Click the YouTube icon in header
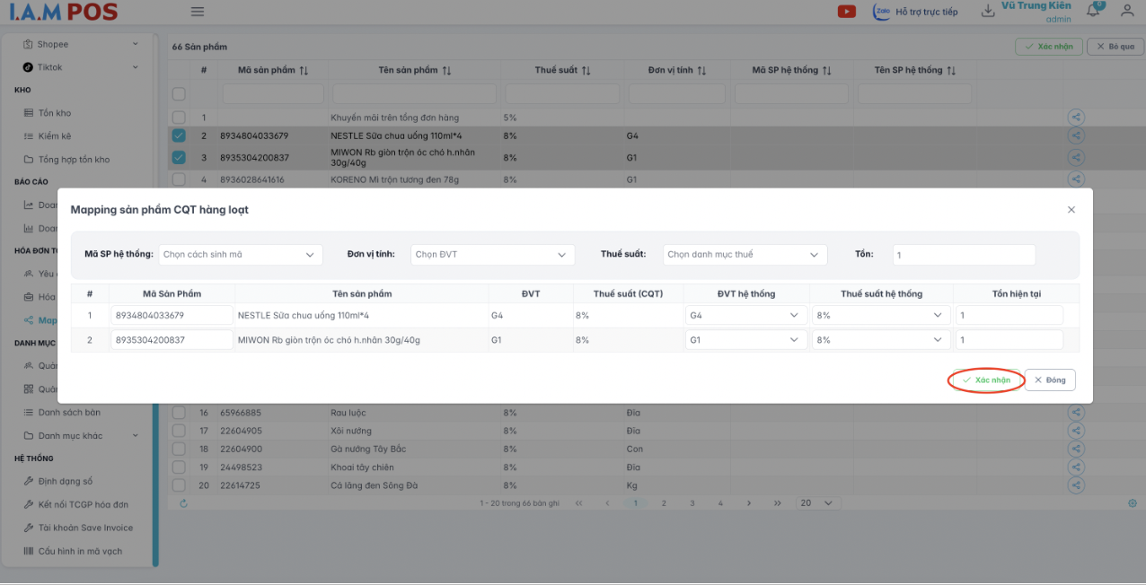Screen dimensions: 1146x585 click(x=846, y=12)
